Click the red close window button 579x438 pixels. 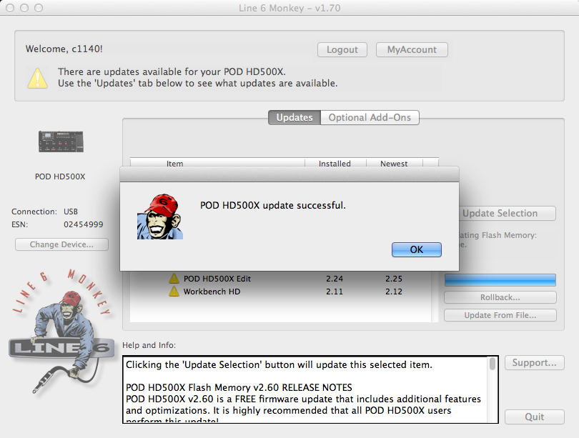(10, 8)
